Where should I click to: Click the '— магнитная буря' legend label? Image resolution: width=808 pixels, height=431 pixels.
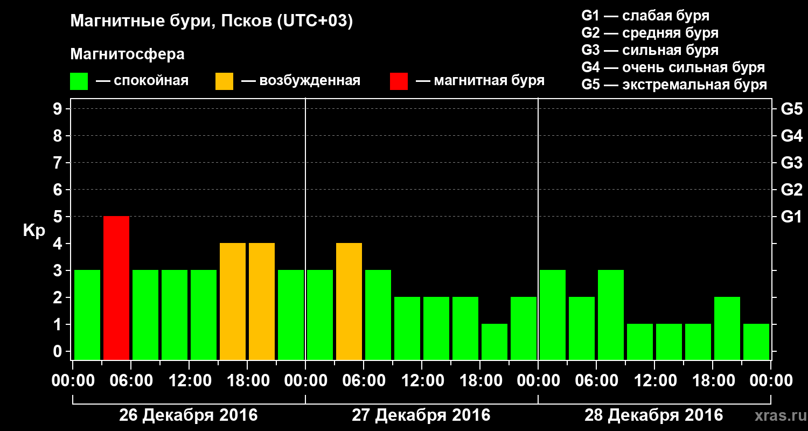[480, 81]
